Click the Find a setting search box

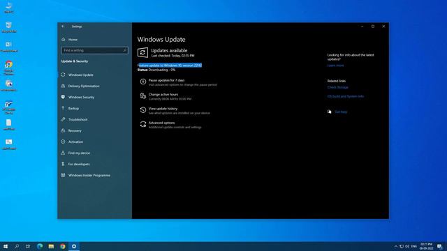pos(95,50)
